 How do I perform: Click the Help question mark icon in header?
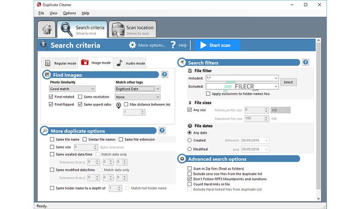coord(173,45)
